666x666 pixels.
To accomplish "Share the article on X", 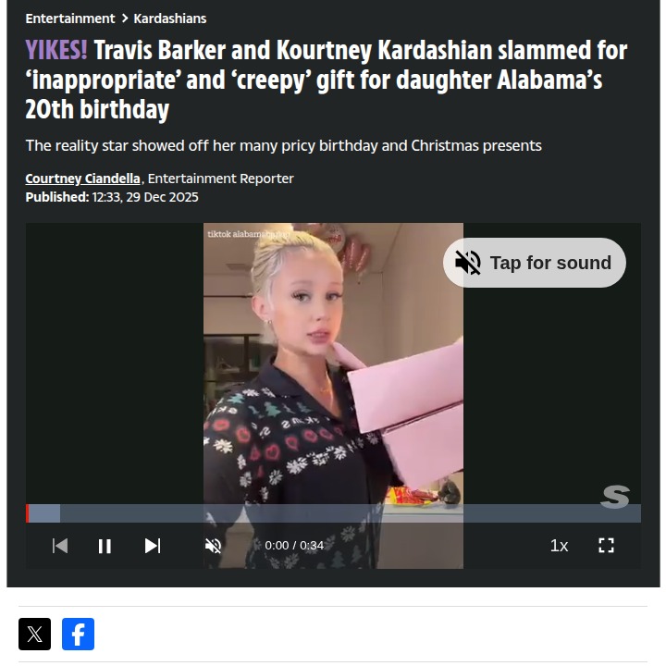I will [x=34, y=635].
